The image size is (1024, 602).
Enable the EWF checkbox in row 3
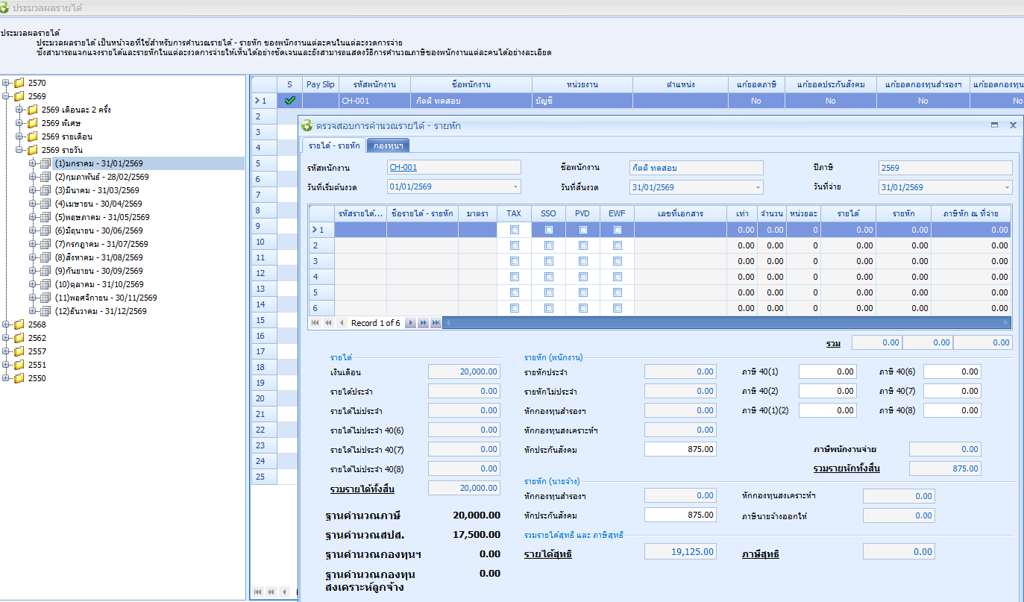[617, 262]
